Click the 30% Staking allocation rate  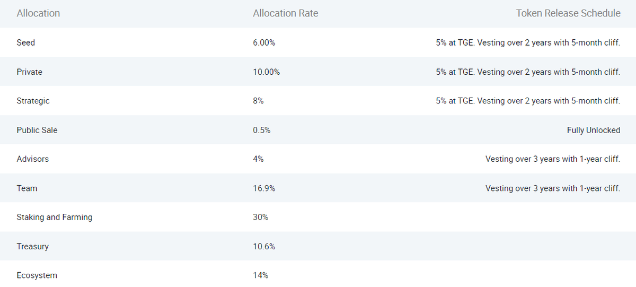tap(261, 217)
